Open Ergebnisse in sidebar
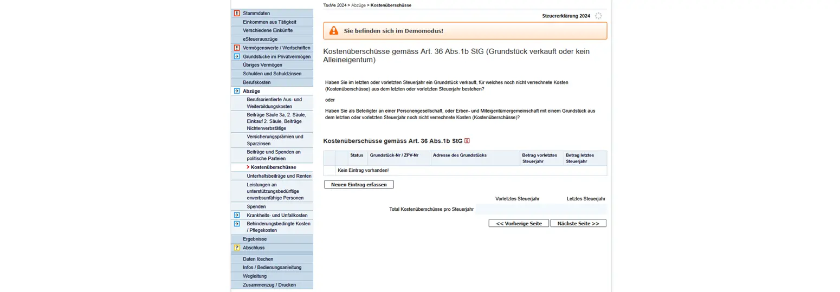Viewport: 840px width, 292px height. pyautogui.click(x=255, y=239)
